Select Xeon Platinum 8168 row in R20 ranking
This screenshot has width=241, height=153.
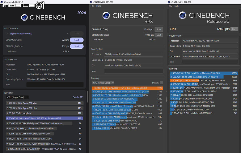point(204,73)
